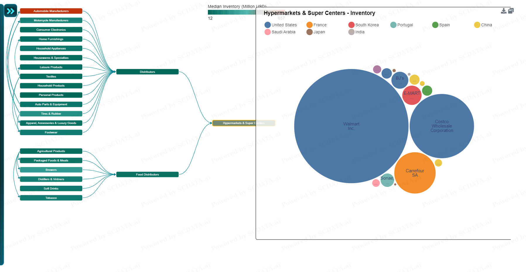Open the Food Distributors node

tap(147, 175)
